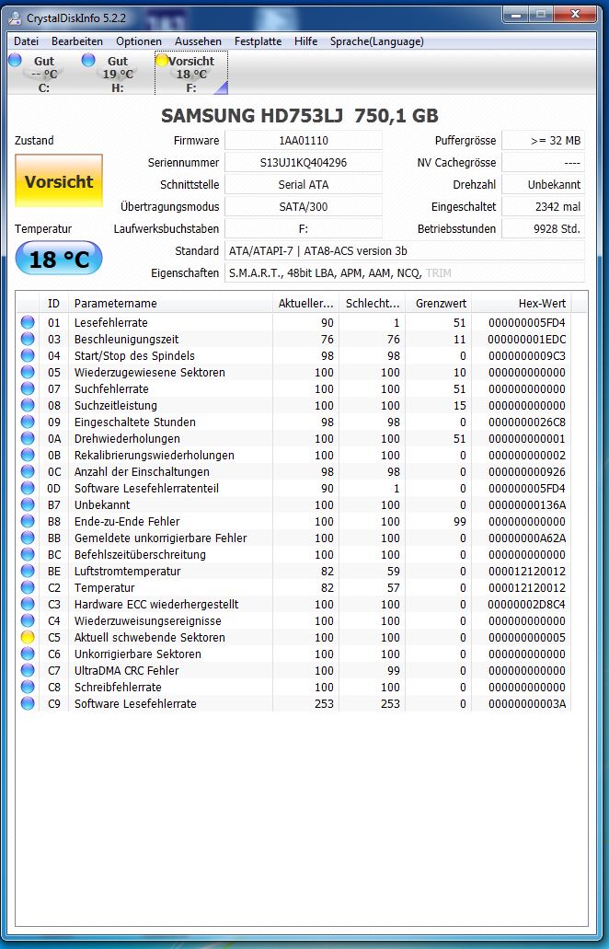Image resolution: width=609 pixels, height=949 pixels.
Task: Click the Unbekannt parameter in row B7
Action: pyautogui.click(x=102, y=504)
